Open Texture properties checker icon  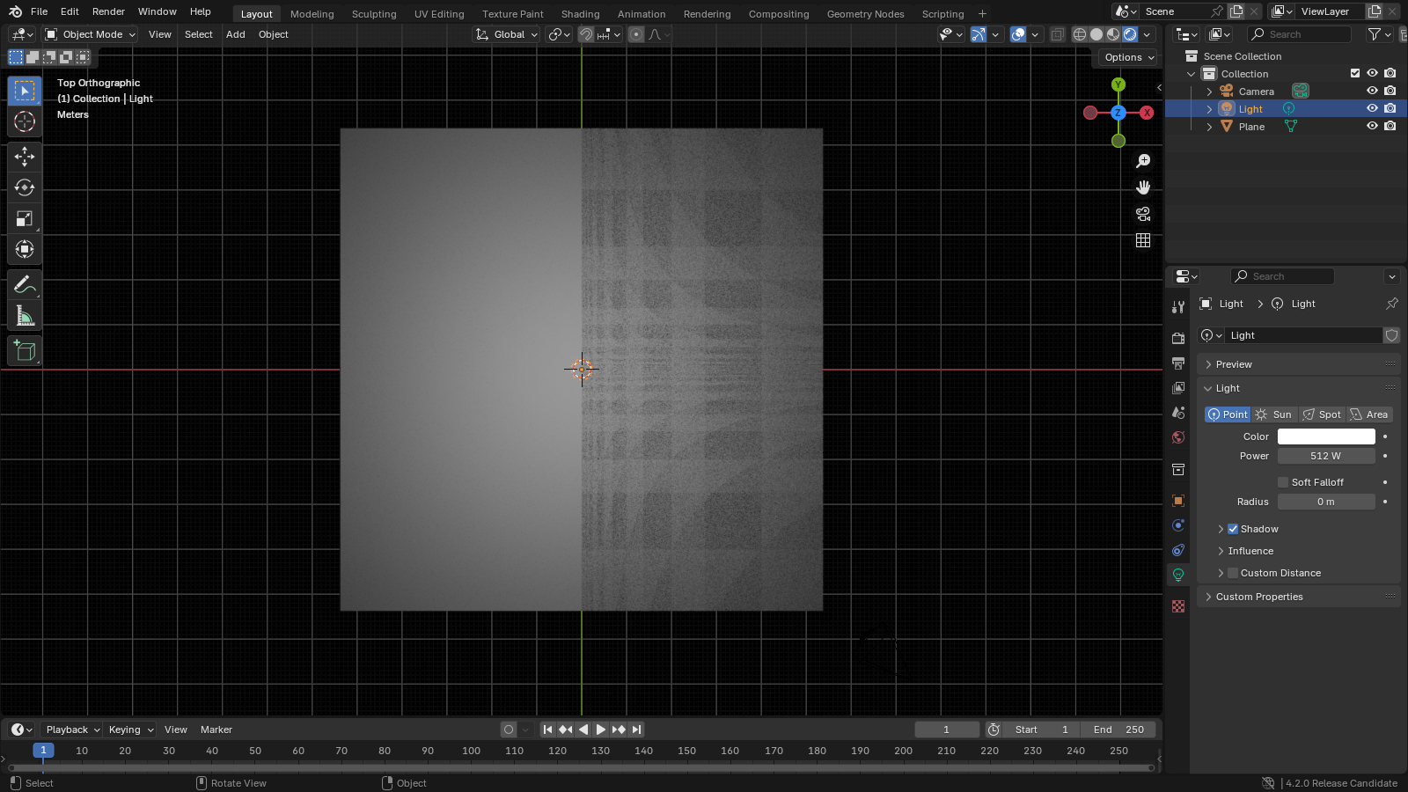(x=1178, y=606)
